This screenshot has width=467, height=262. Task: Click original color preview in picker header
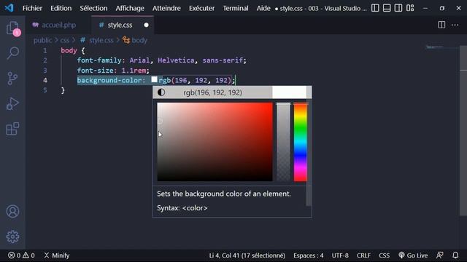point(289,92)
